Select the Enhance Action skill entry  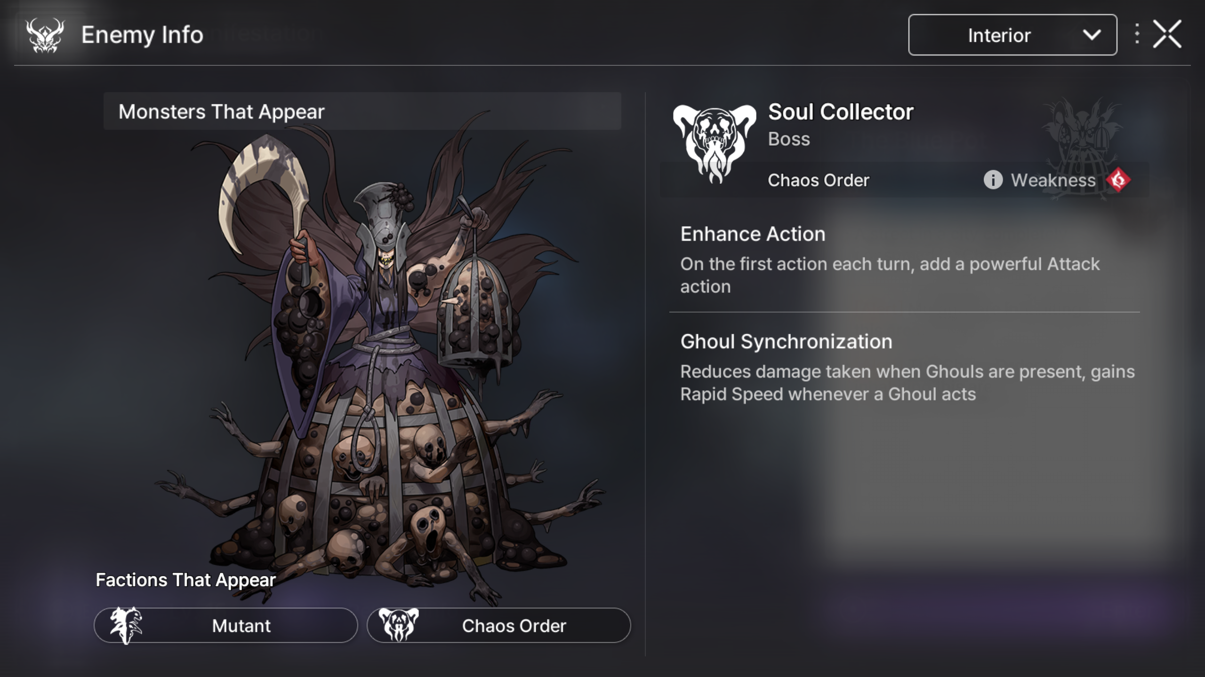[905, 260]
